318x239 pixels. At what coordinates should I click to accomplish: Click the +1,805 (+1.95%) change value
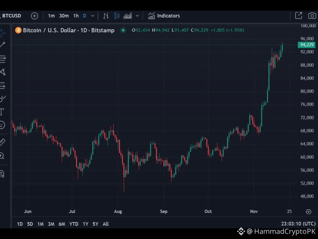tap(227, 30)
